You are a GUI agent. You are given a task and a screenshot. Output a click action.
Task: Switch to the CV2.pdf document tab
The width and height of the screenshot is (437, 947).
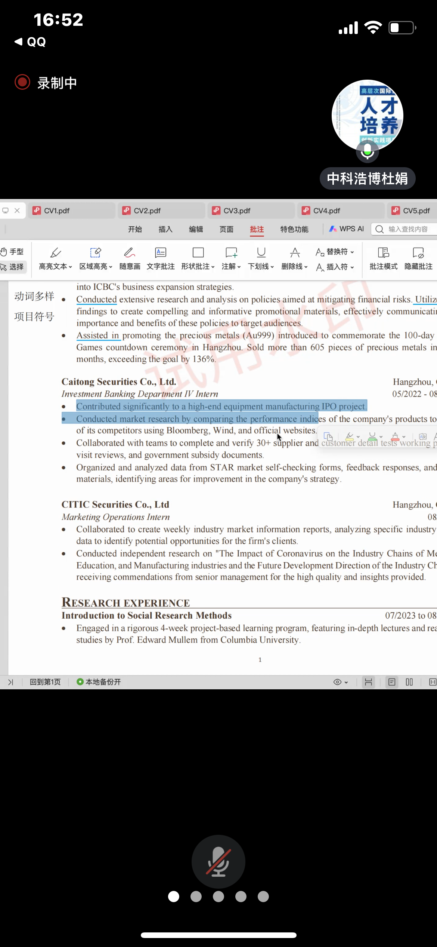point(162,211)
